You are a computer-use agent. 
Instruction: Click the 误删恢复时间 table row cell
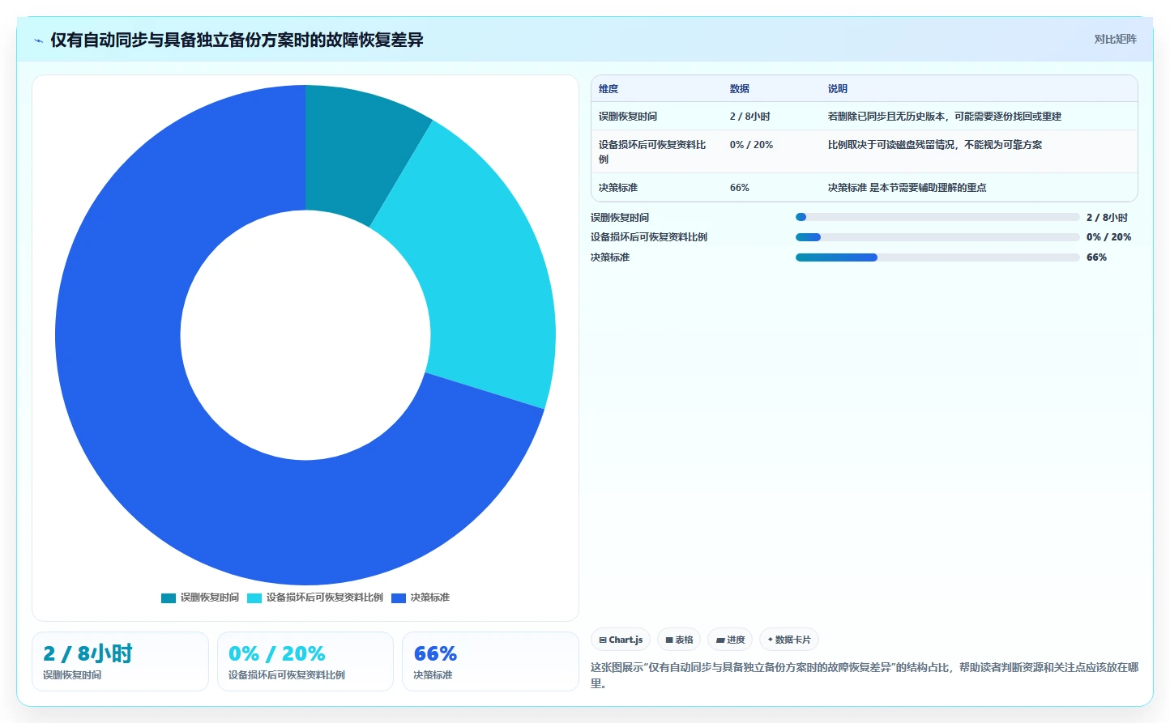click(x=628, y=117)
